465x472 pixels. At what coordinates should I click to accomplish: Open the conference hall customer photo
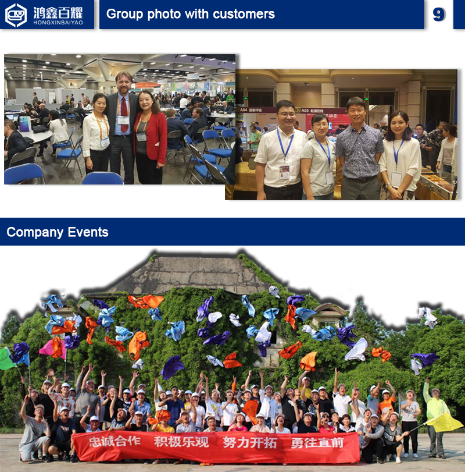pos(120,119)
